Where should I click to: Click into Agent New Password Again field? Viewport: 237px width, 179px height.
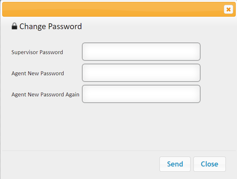tap(141, 94)
